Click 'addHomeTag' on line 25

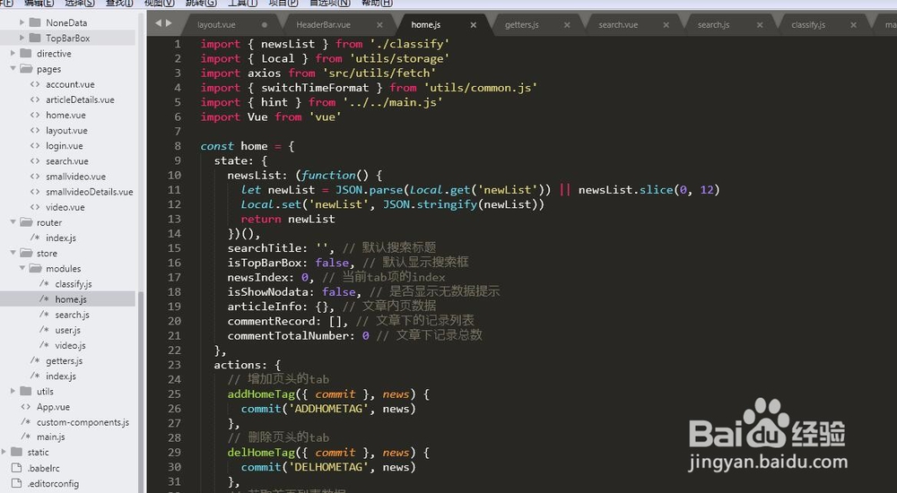click(261, 394)
